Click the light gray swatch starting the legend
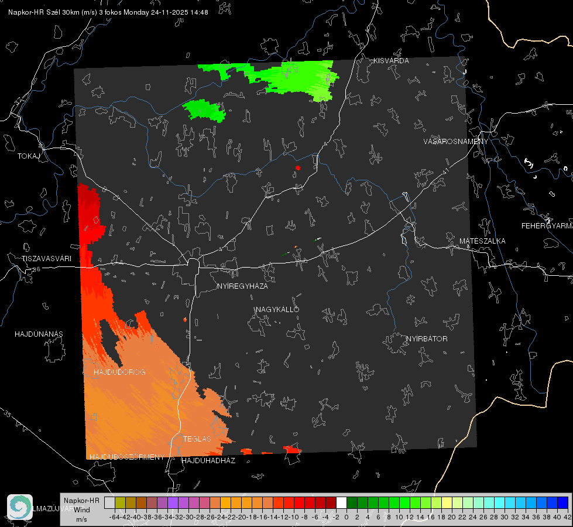Viewport: 573px width, 527px height. click(109, 502)
